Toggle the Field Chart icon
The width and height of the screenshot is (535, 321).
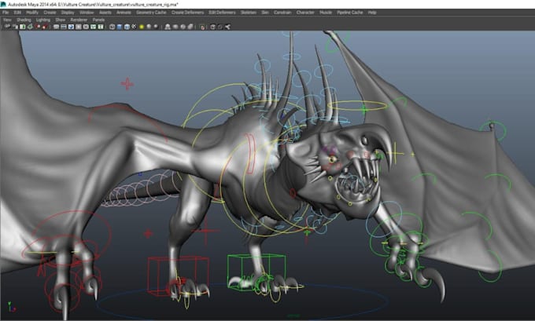pos(86,27)
